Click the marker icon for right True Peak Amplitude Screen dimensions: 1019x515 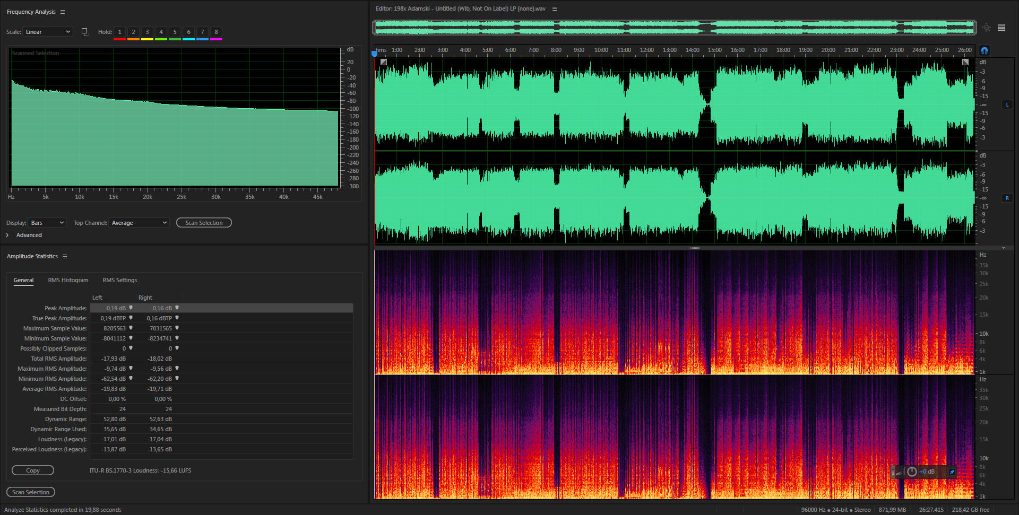click(x=177, y=318)
